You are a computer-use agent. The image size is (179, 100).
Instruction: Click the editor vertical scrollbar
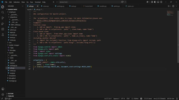pyautogui.click(x=178, y=37)
